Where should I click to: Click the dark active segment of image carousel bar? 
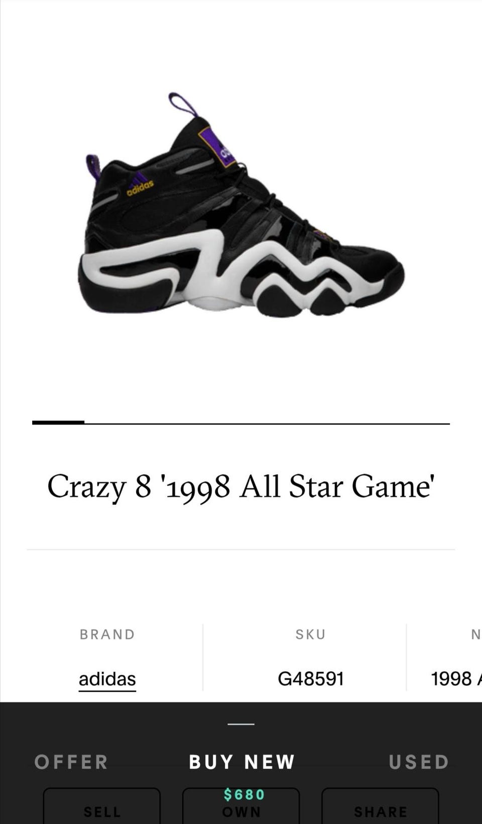pyautogui.click(x=58, y=422)
